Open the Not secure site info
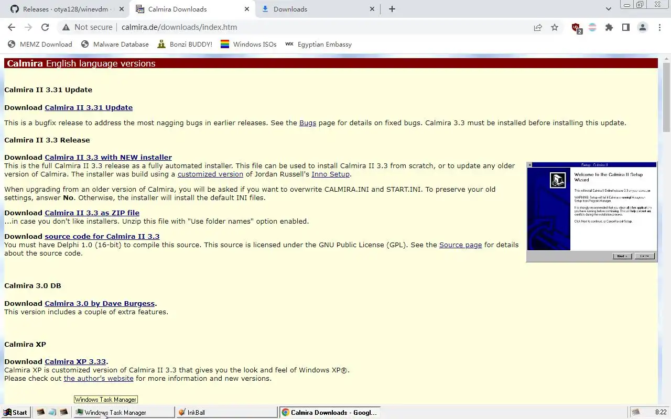 87,27
